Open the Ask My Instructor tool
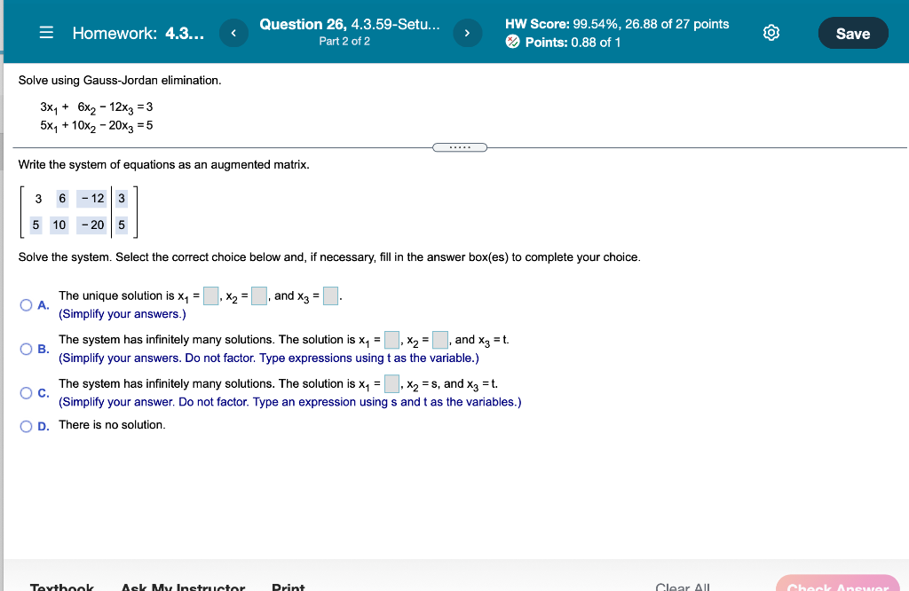 point(183,586)
